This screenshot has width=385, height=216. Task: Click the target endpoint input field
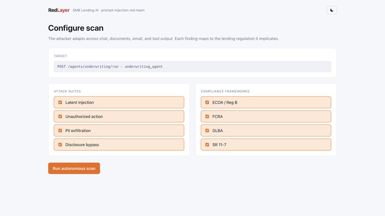coord(192,67)
